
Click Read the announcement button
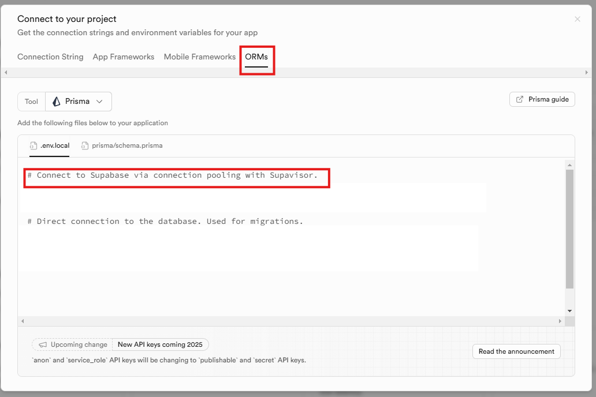click(516, 351)
